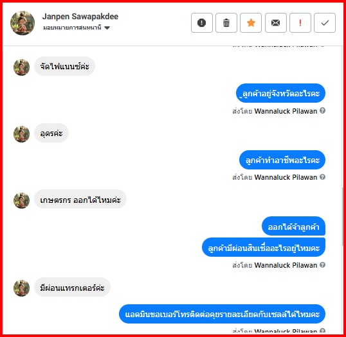This screenshot has height=337, width=346.
Task: Mark the conversation done with the checkmark
Action: 325,22
